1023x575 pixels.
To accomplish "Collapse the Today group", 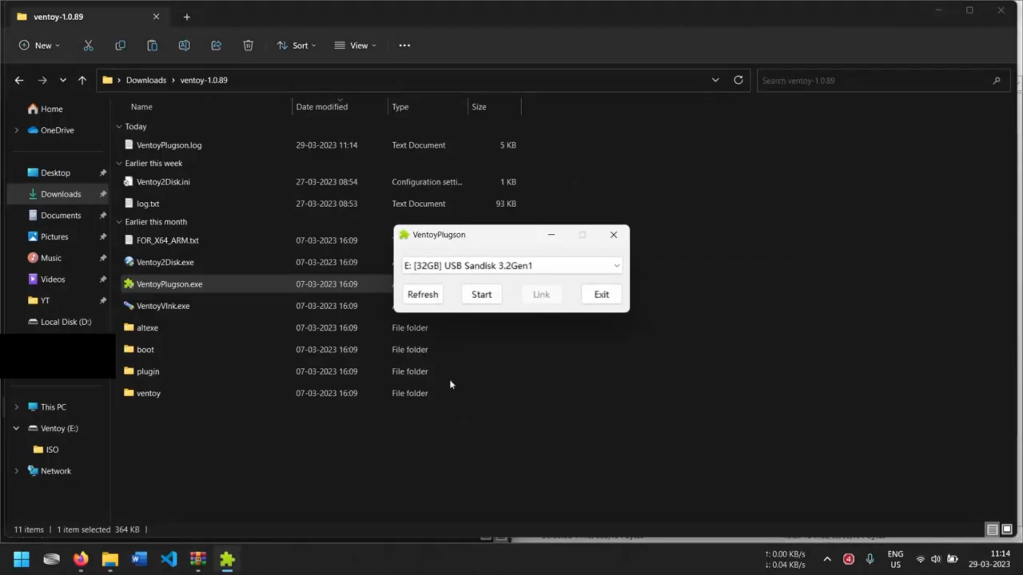I will (x=119, y=126).
